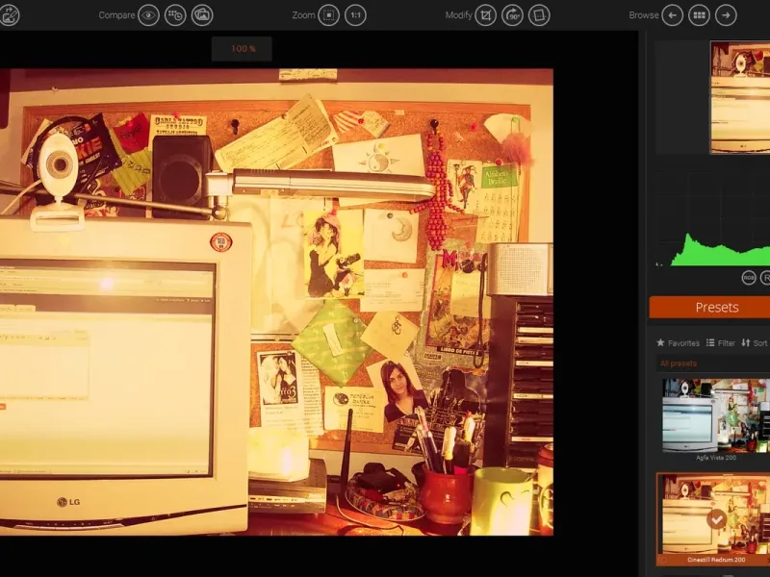The height and width of the screenshot is (577, 770).
Task: Go to previous image with Browse left arrow
Action: tap(672, 15)
